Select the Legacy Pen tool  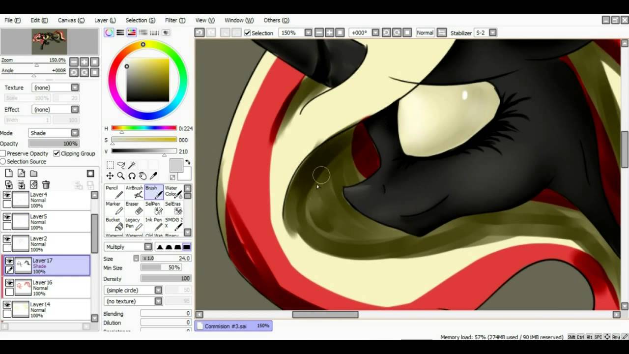click(x=134, y=224)
